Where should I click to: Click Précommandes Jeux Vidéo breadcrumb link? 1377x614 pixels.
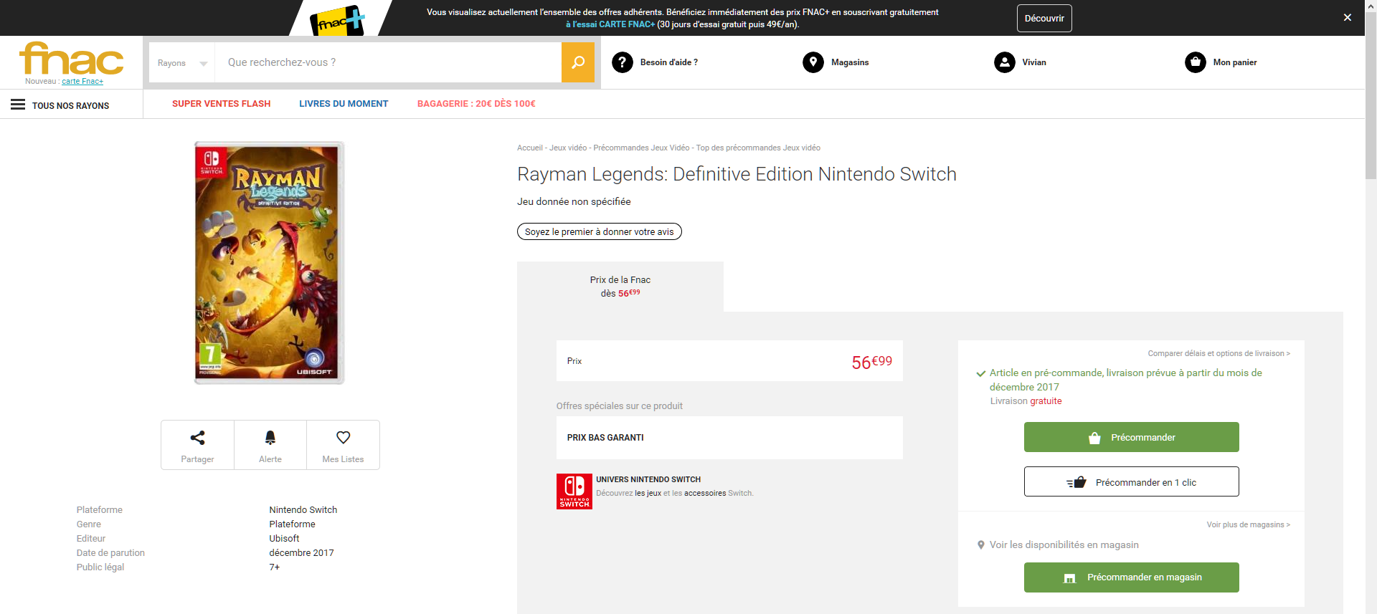click(x=641, y=148)
